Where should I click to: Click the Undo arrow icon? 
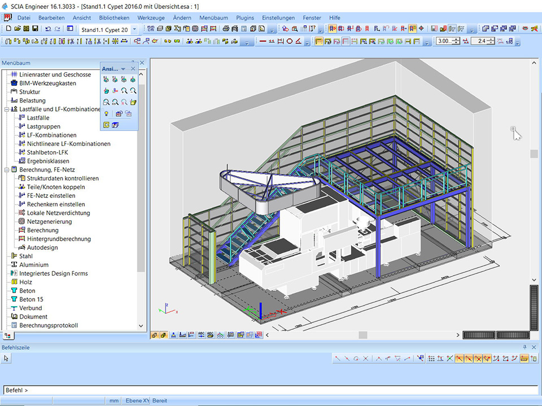point(47,29)
